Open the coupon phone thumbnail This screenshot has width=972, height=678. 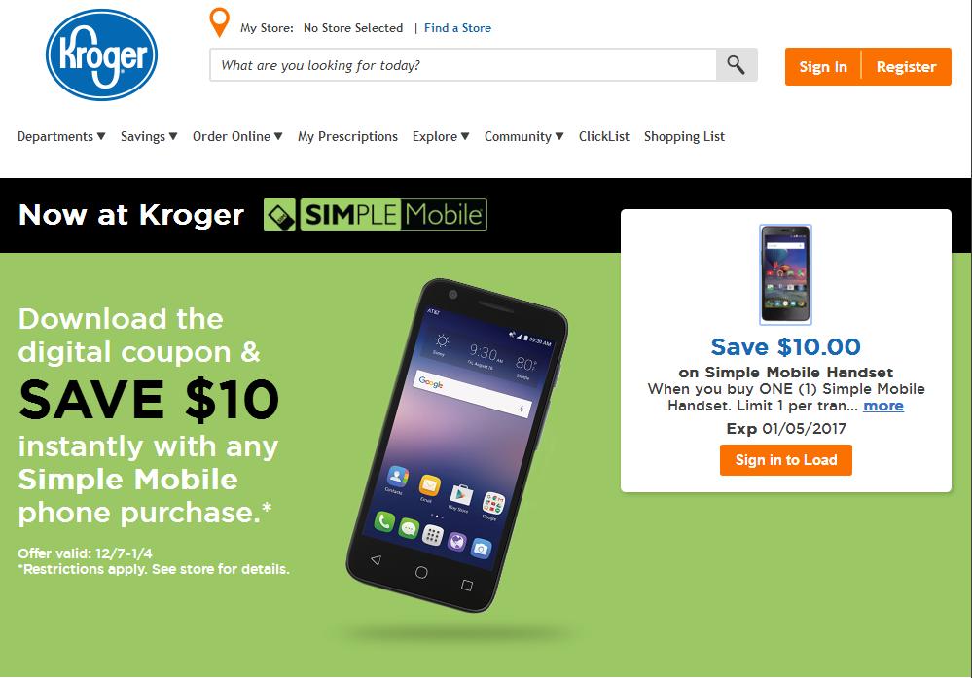(x=785, y=274)
